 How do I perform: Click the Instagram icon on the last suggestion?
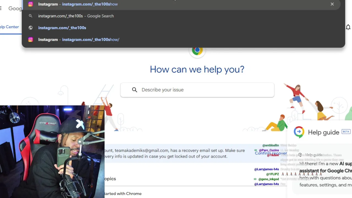click(x=31, y=40)
